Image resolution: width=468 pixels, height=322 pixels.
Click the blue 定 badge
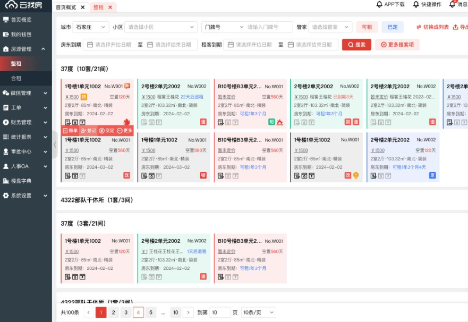[432, 175]
